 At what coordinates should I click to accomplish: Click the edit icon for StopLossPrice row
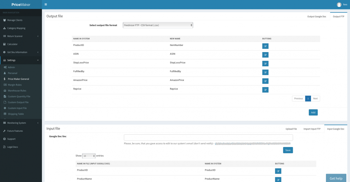[265, 64]
